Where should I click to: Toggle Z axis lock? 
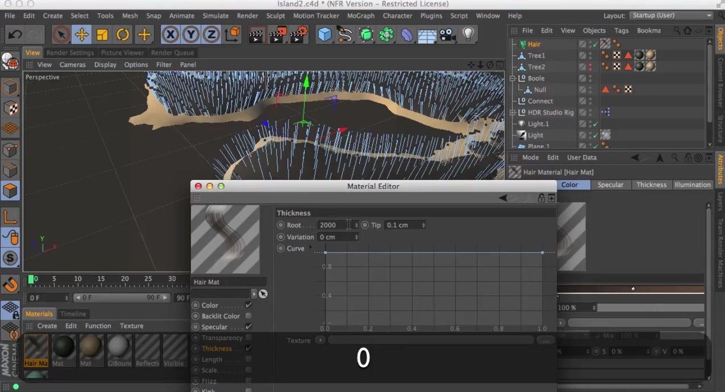pos(211,34)
